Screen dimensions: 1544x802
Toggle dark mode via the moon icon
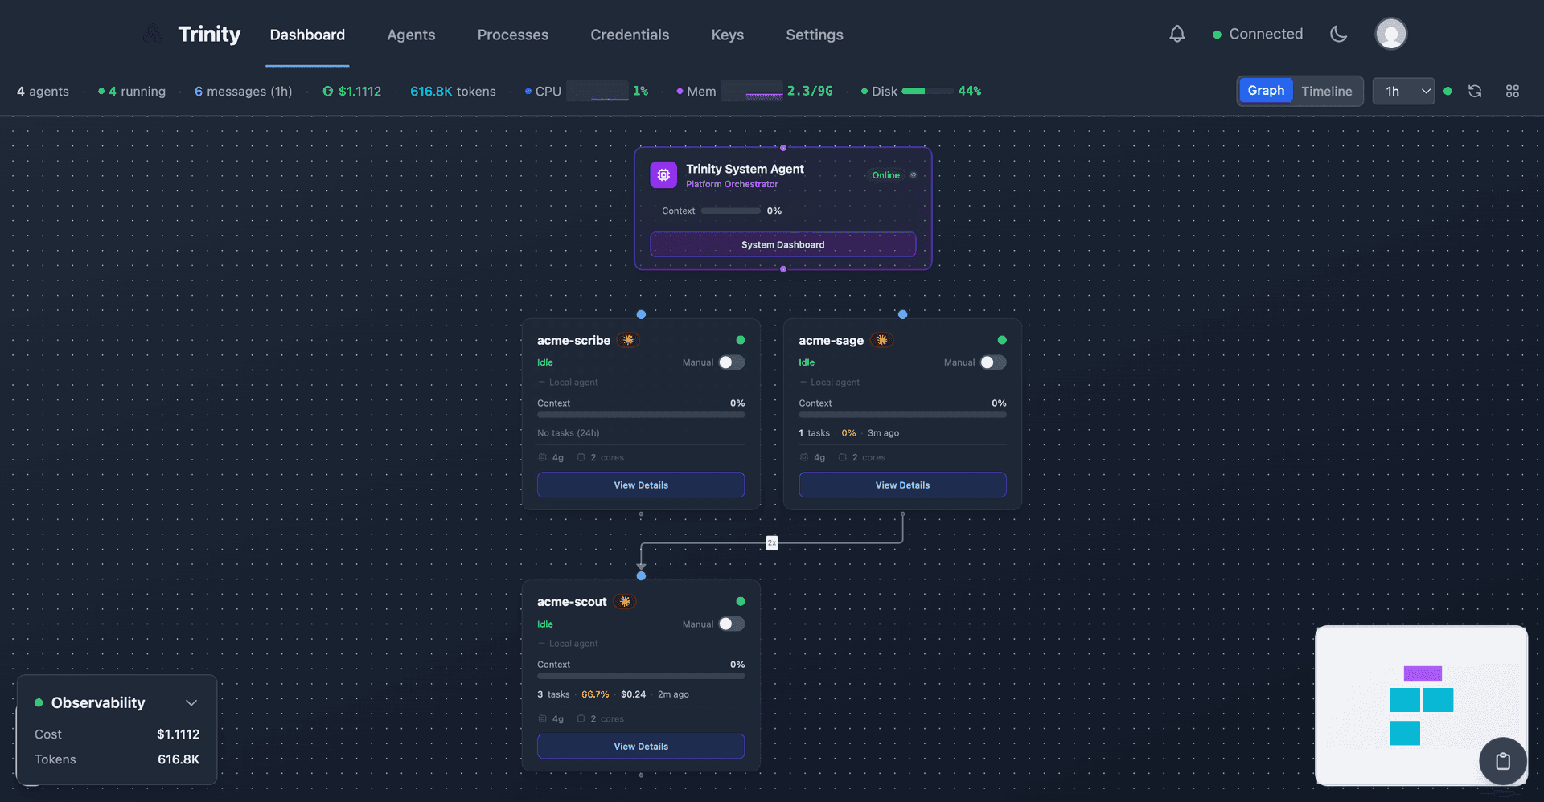[x=1338, y=34]
